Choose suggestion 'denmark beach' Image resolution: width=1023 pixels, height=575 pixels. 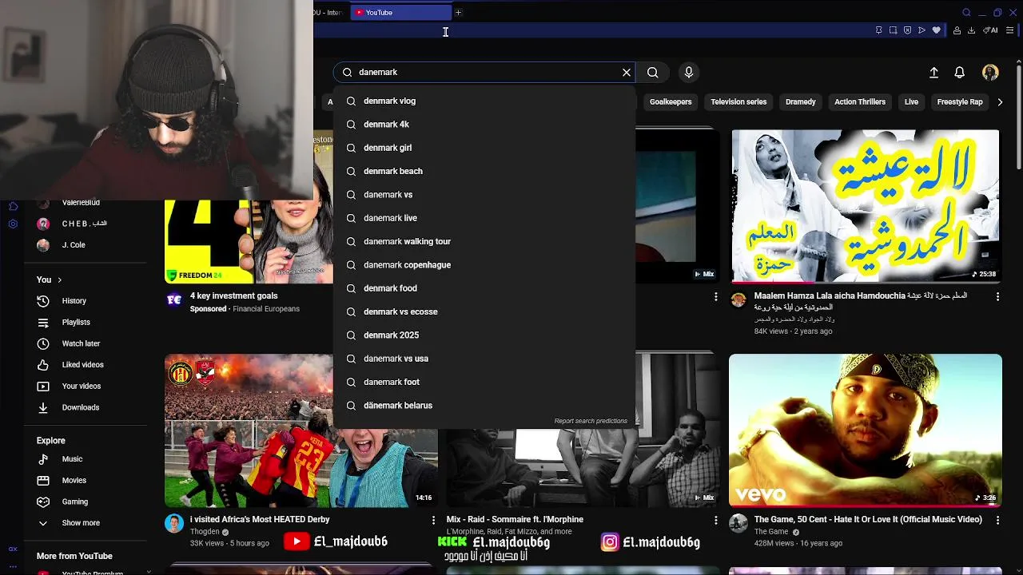click(x=484, y=171)
